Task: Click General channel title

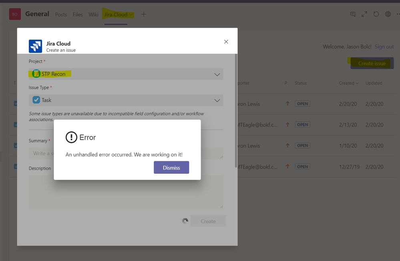Action: 37,14
